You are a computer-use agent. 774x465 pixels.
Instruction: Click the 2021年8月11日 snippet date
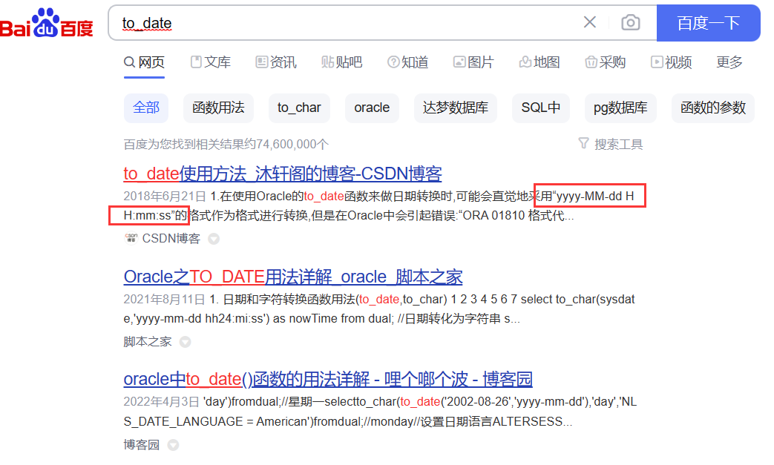[x=164, y=300]
